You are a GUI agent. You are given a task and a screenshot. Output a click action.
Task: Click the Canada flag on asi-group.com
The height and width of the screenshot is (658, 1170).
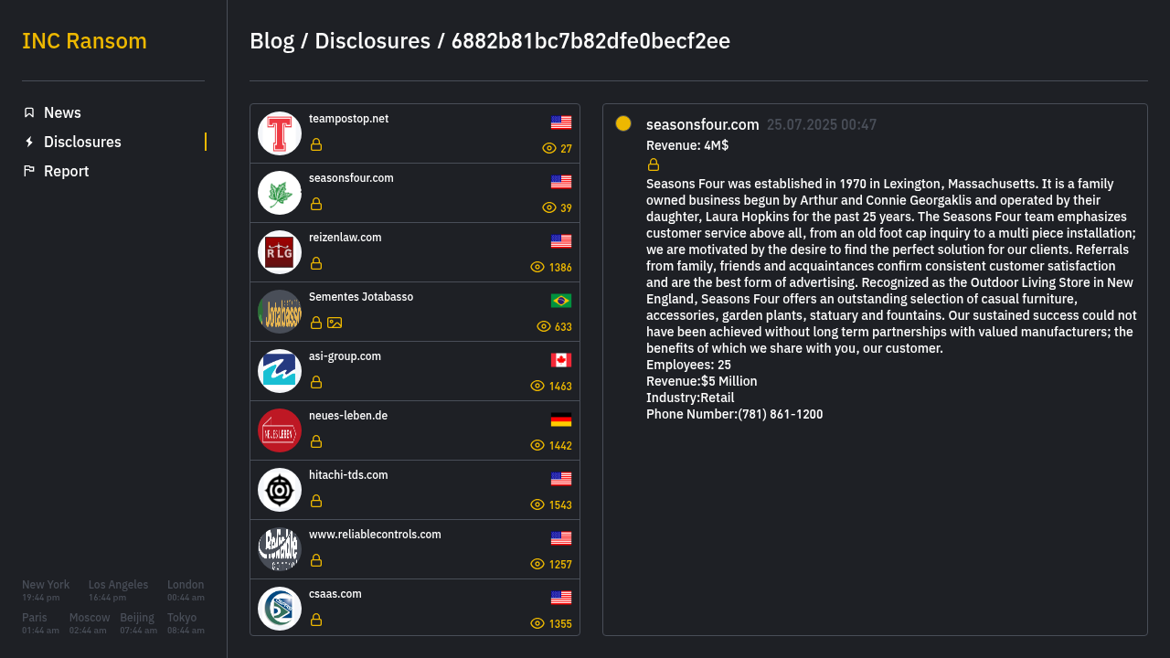point(561,360)
